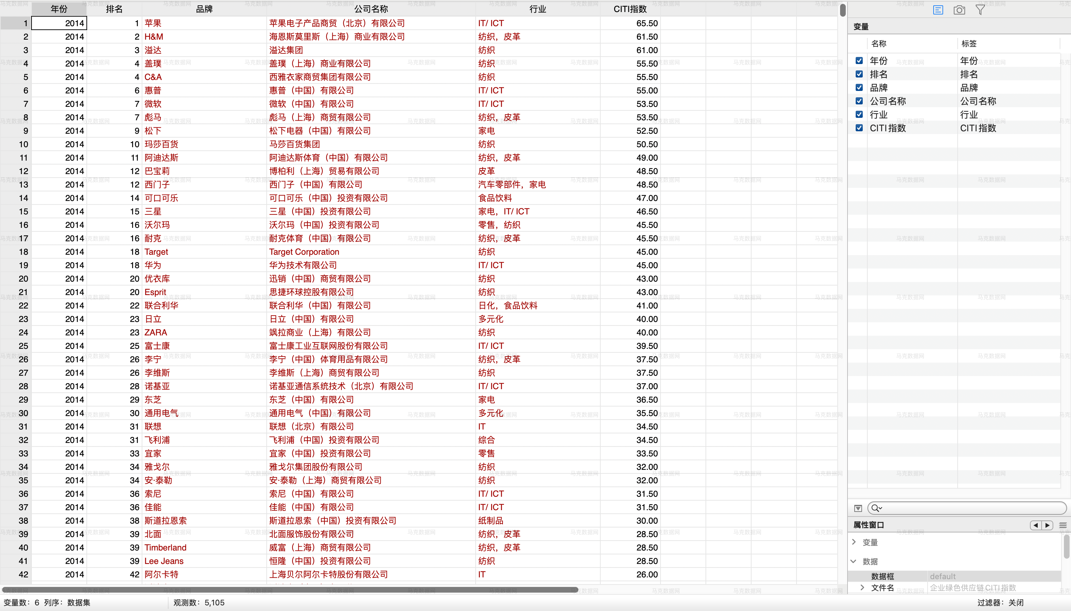Viewport: 1071px width, 611px height.
Task: Click the 过滤器: 关闭 status text
Action: 1000,603
